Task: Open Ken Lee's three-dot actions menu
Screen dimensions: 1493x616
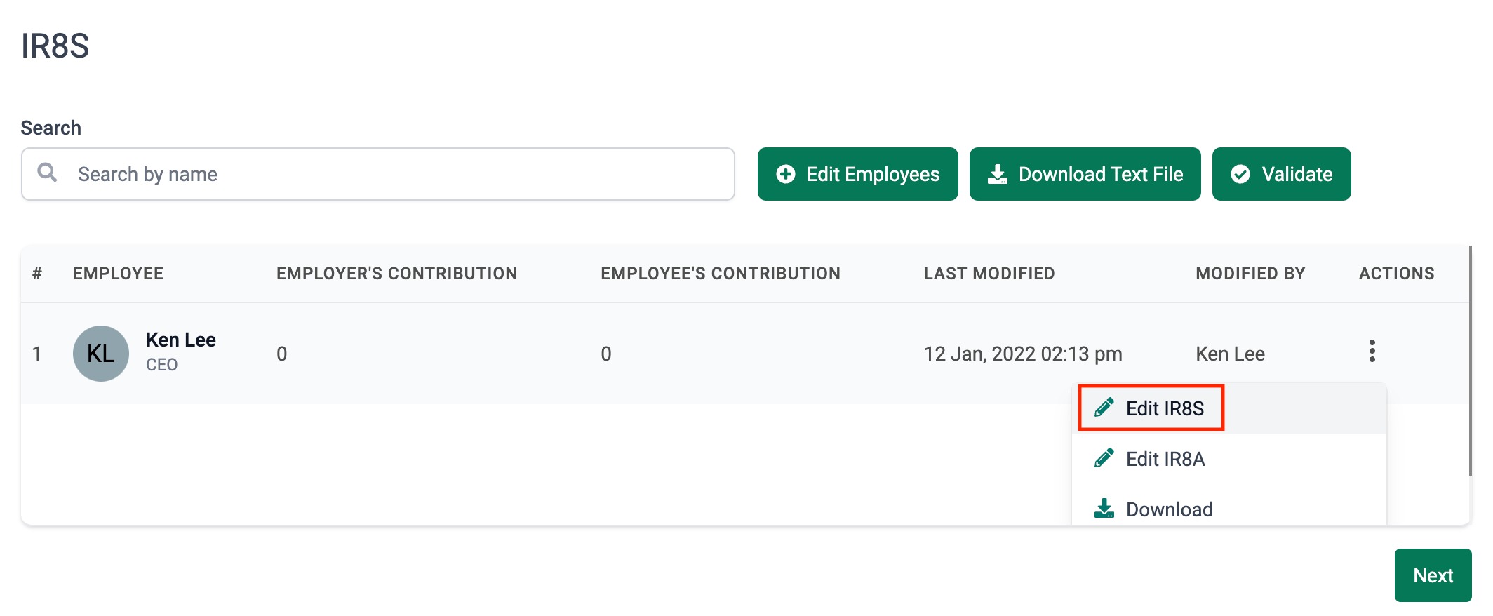Action: click(1372, 351)
